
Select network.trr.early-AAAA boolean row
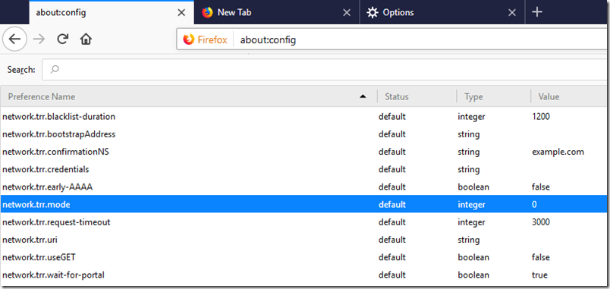[x=303, y=187]
